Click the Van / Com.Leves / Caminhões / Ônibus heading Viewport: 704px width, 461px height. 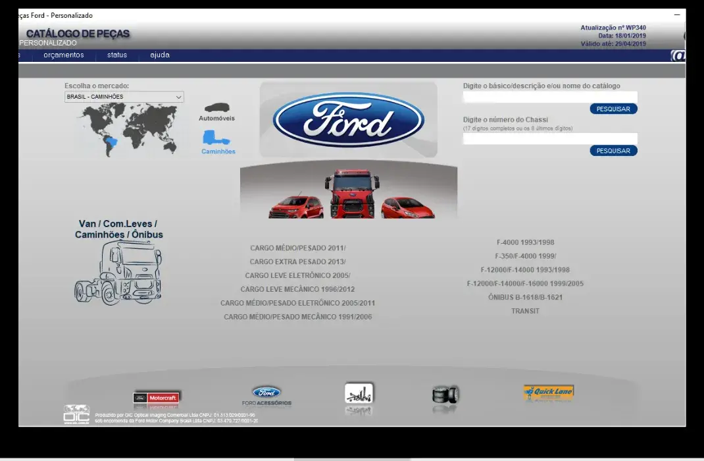coord(118,229)
